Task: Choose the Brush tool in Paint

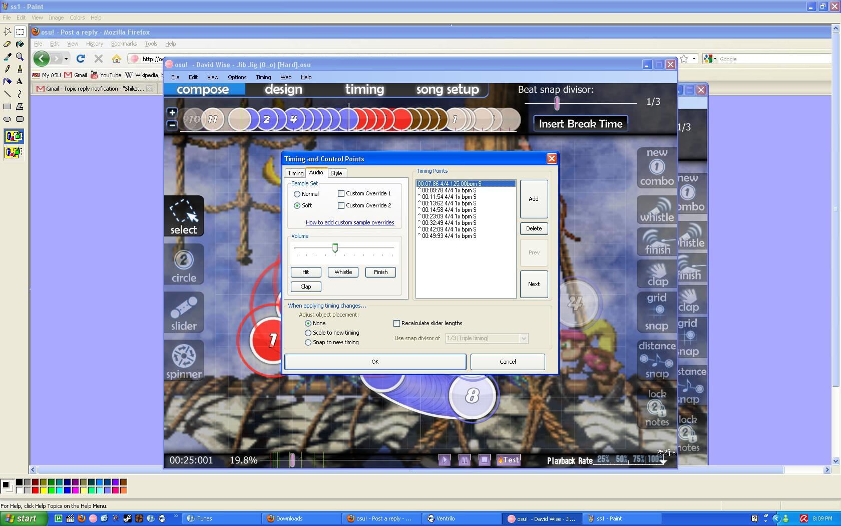Action: tap(20, 69)
